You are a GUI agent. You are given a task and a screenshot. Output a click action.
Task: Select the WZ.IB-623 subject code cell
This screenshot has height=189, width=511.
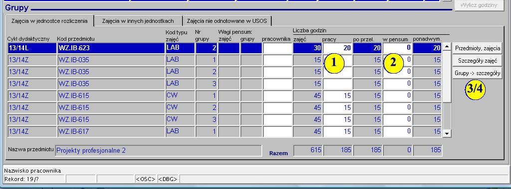click(111, 48)
